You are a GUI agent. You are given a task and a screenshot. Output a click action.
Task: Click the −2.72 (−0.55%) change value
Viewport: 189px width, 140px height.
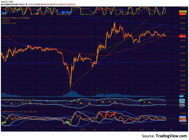point(34,5)
